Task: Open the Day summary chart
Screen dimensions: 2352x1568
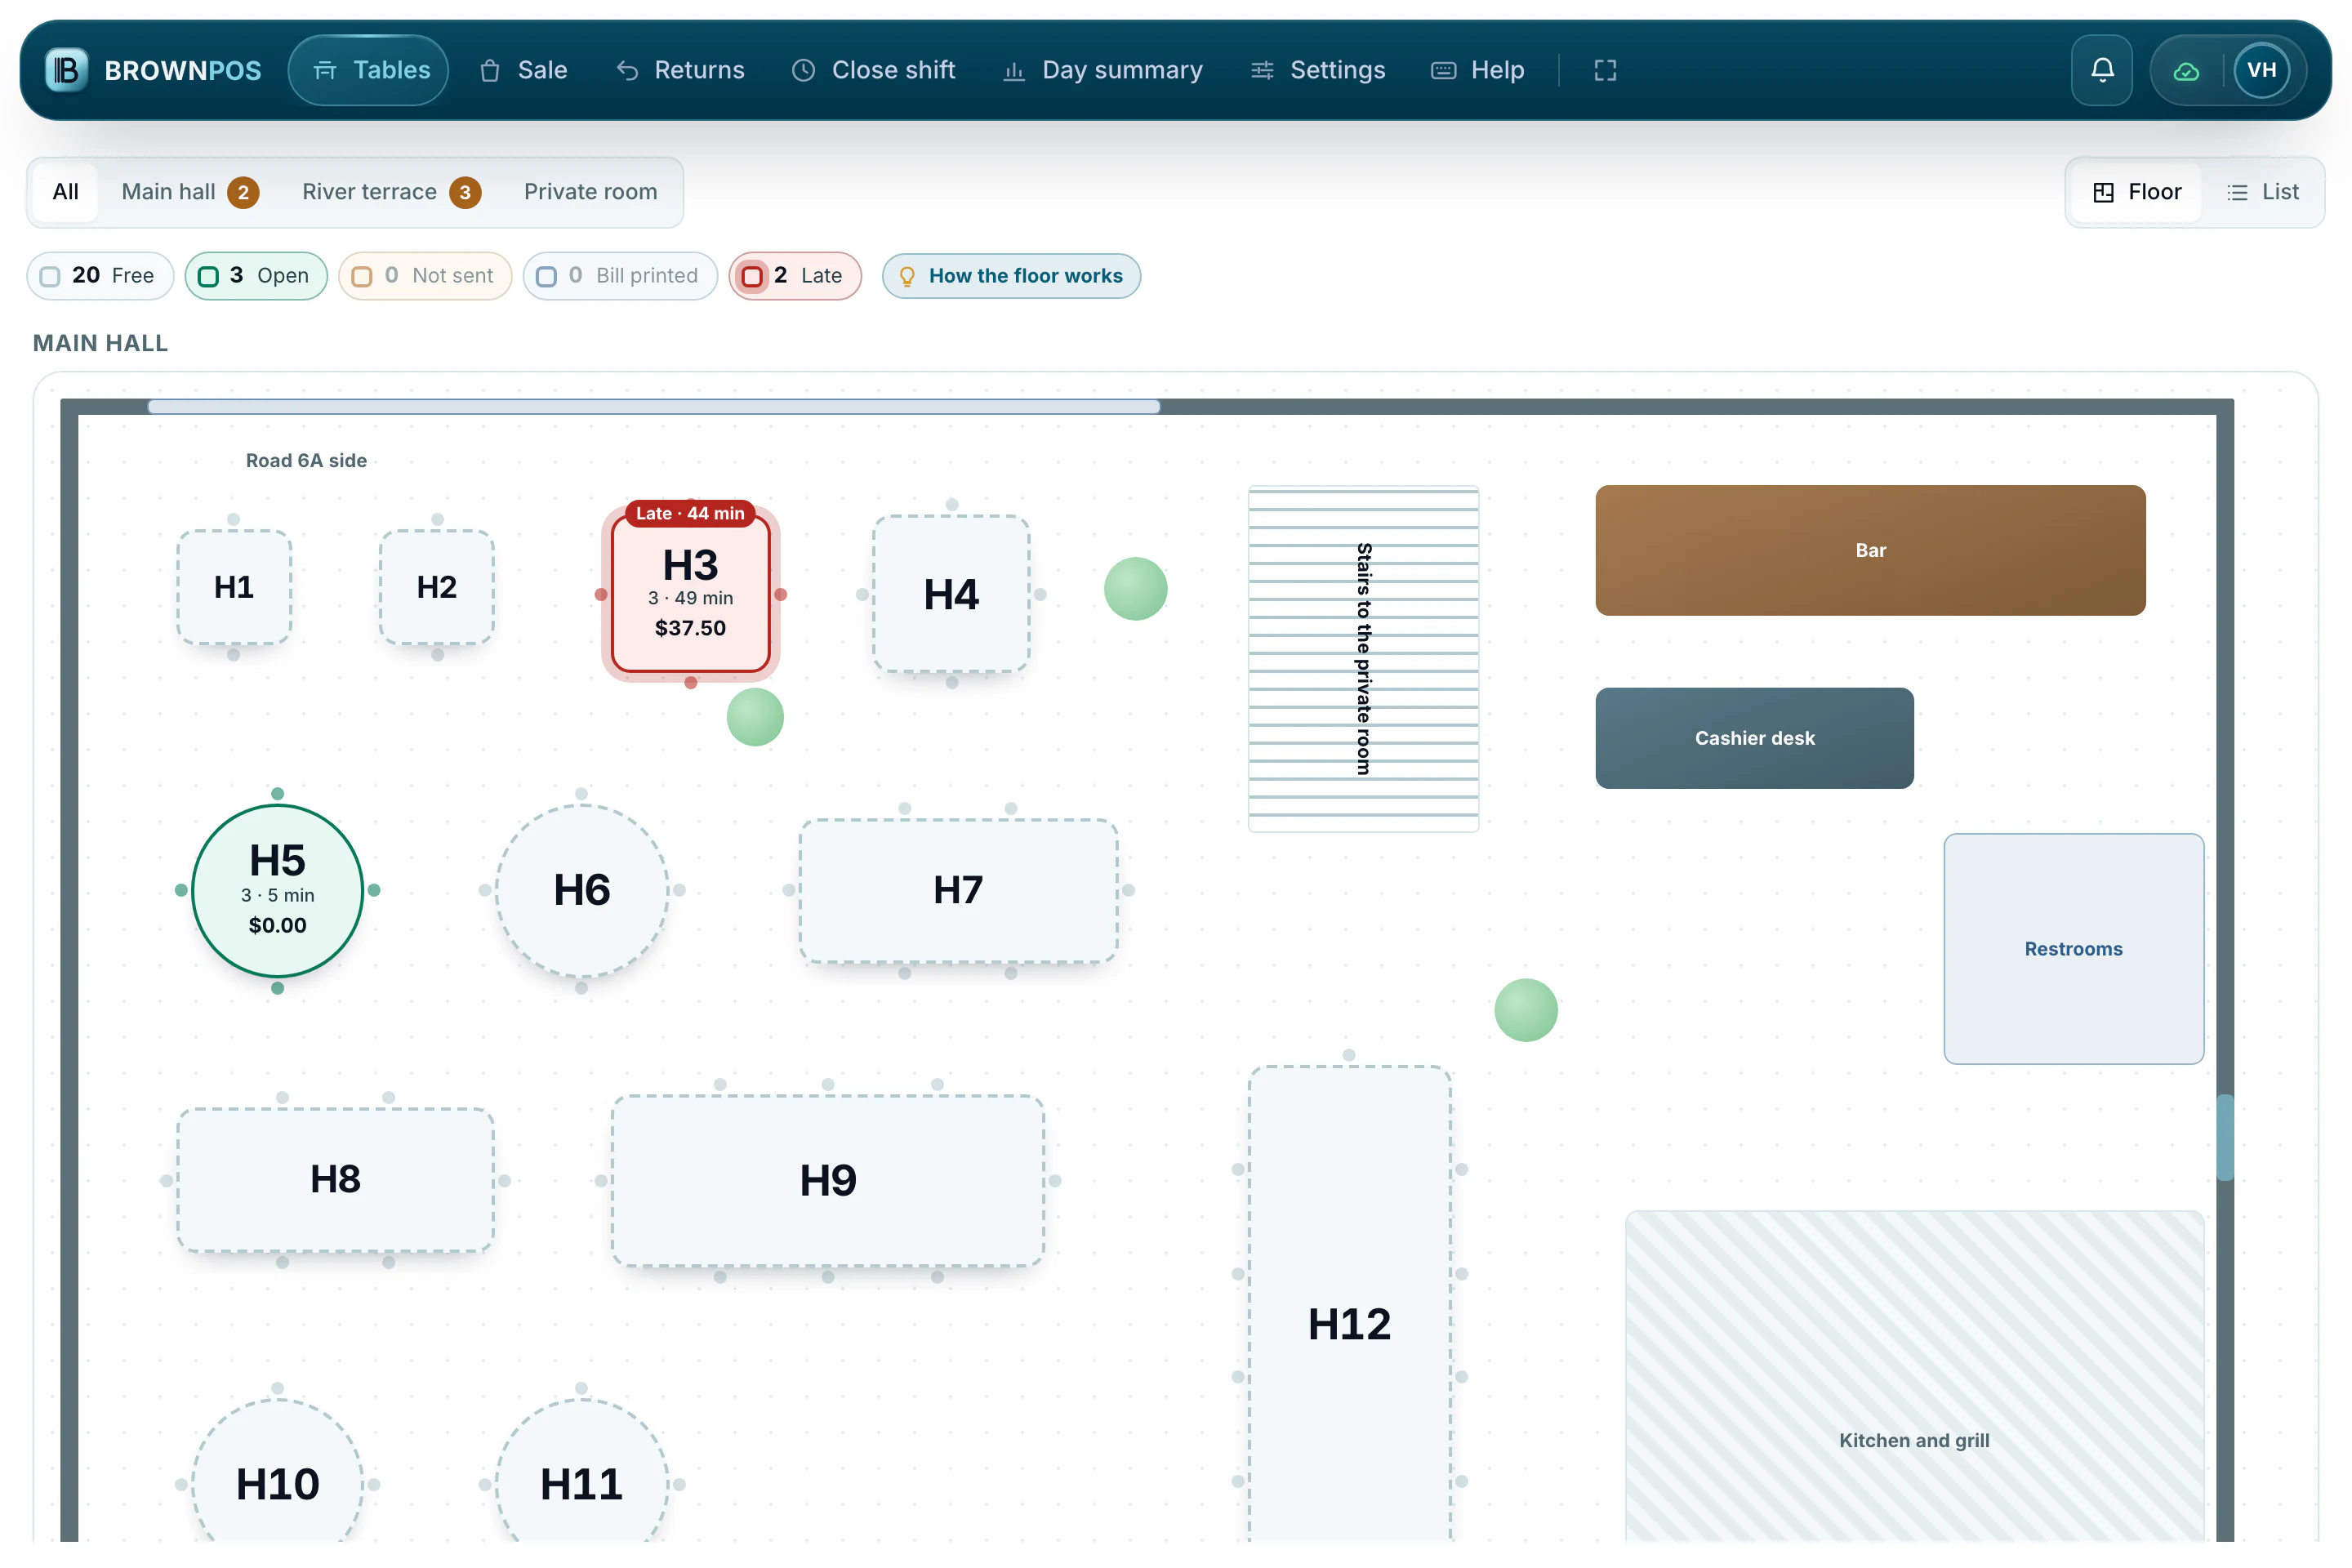Action: 1103,70
